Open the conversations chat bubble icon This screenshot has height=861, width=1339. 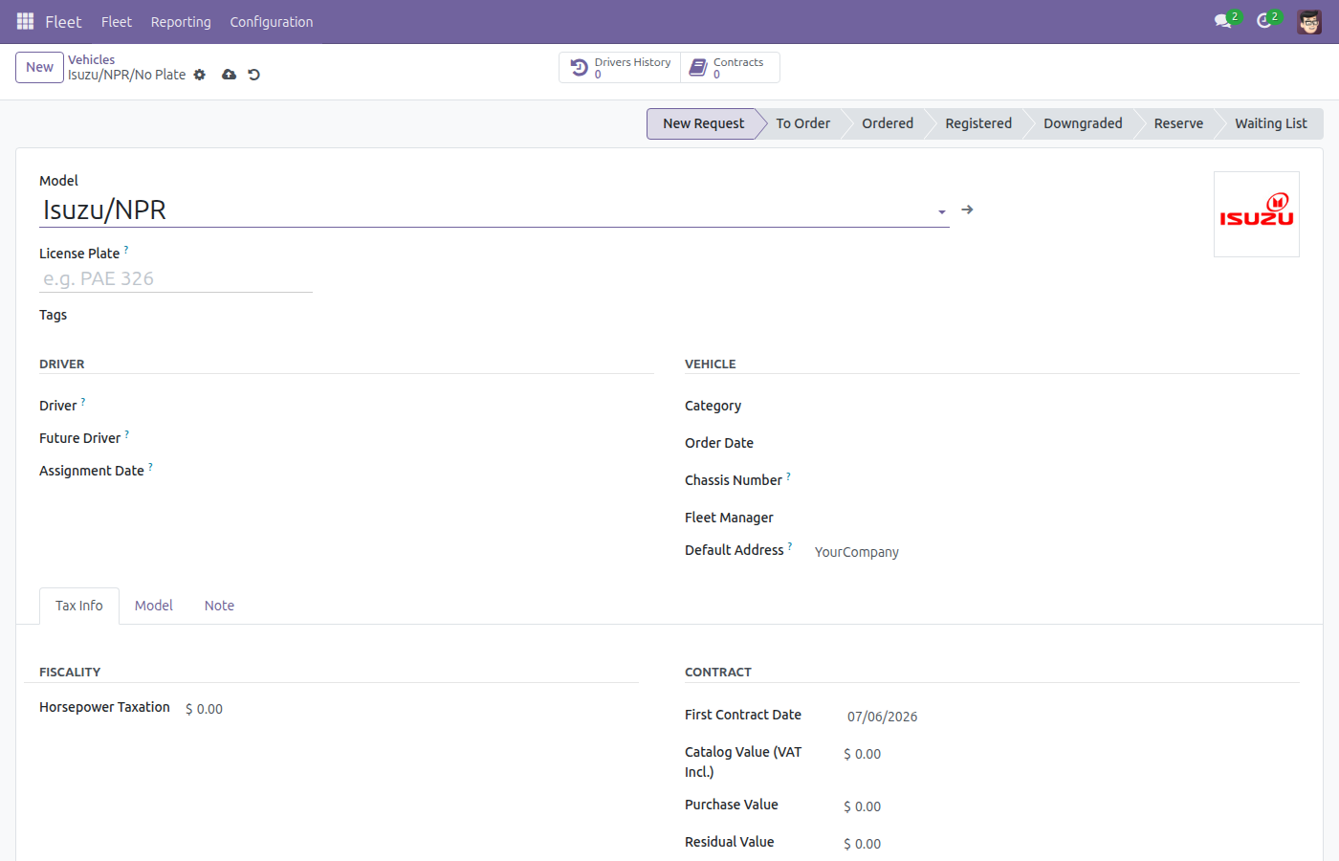1222,21
